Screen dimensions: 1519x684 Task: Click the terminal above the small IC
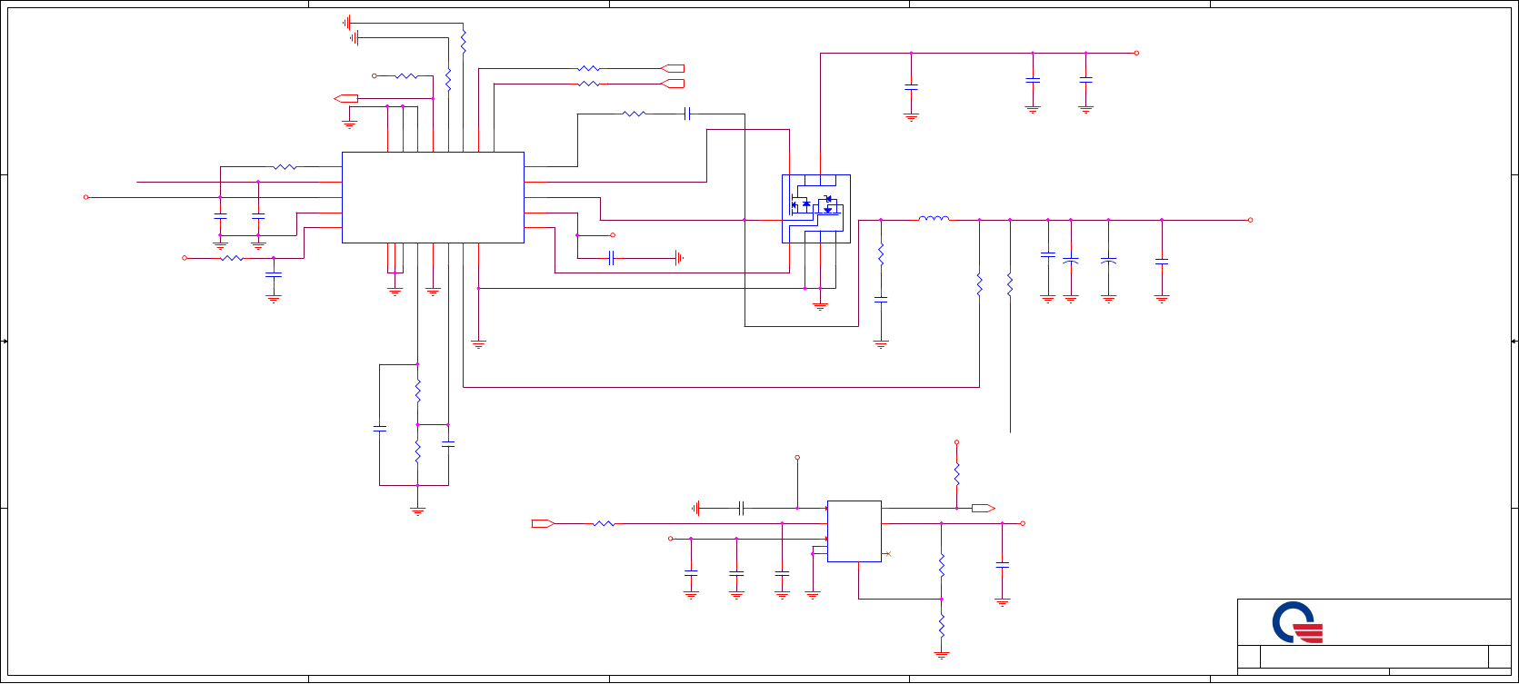[x=797, y=458]
